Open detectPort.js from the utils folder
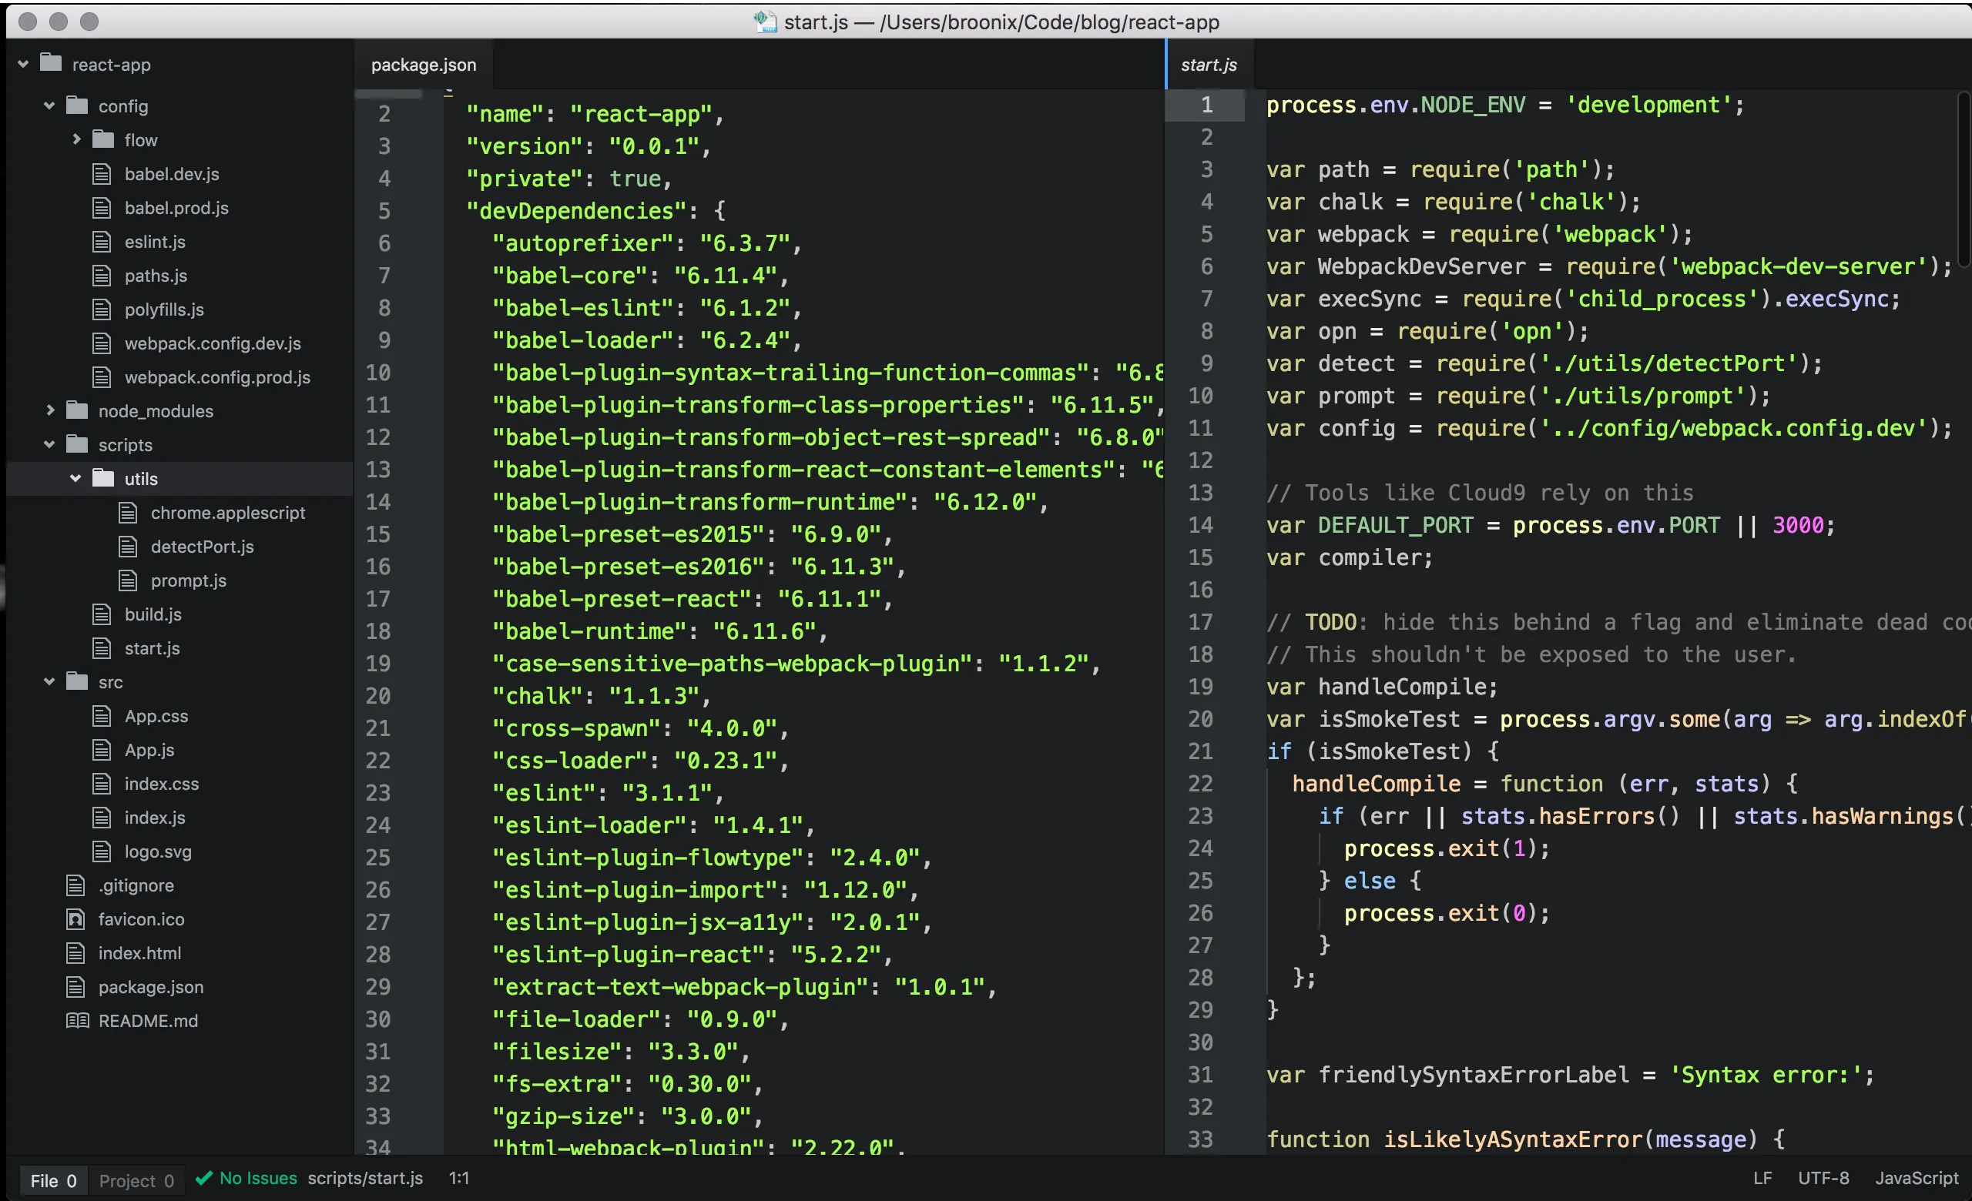This screenshot has width=1972, height=1201. pos(203,547)
